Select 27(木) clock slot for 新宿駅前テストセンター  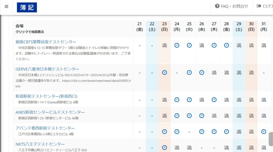click(x=214, y=100)
